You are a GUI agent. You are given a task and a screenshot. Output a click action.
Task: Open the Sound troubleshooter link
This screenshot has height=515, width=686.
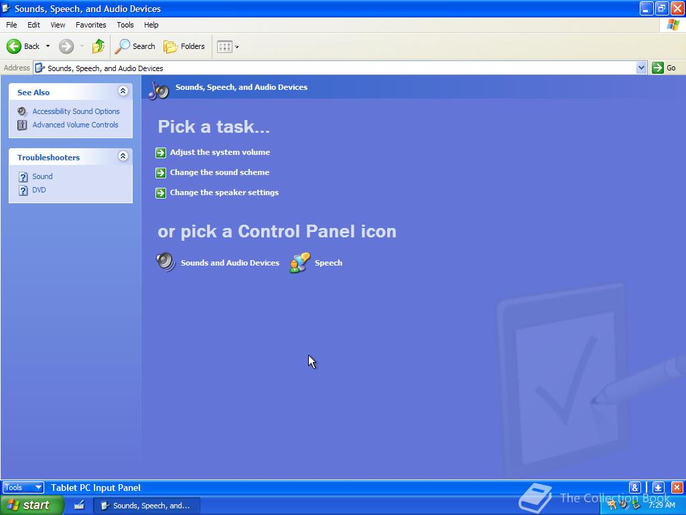tap(42, 176)
